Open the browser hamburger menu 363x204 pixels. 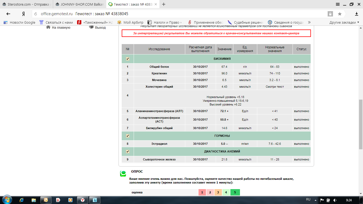(338, 4)
